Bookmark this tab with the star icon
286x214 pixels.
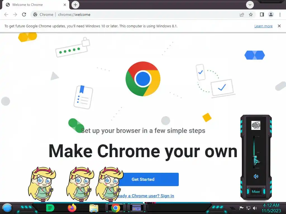[251, 14]
